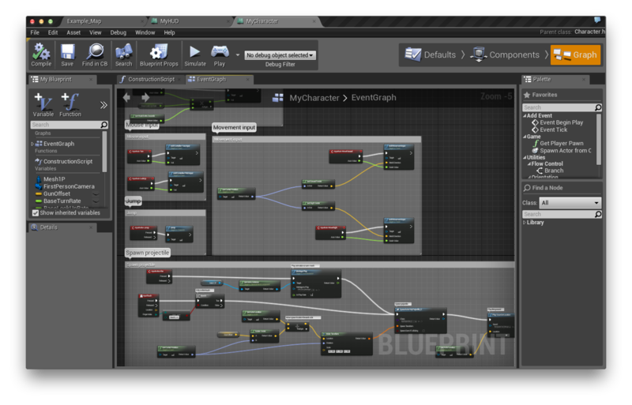Click the Character.h parent class link

pyautogui.click(x=589, y=32)
